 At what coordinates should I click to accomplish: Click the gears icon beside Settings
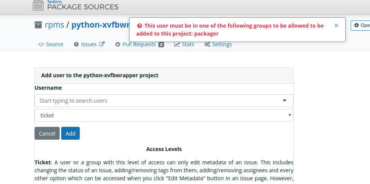[x=207, y=44]
